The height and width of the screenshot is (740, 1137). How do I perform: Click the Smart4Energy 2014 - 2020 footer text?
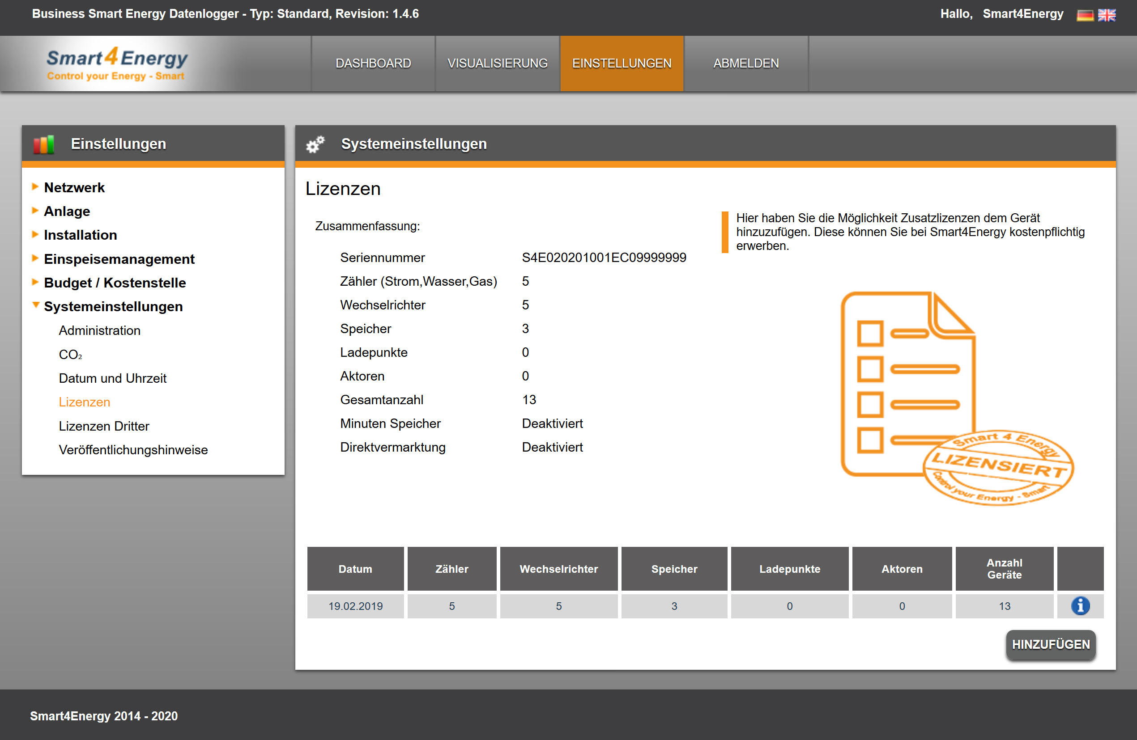(x=104, y=716)
